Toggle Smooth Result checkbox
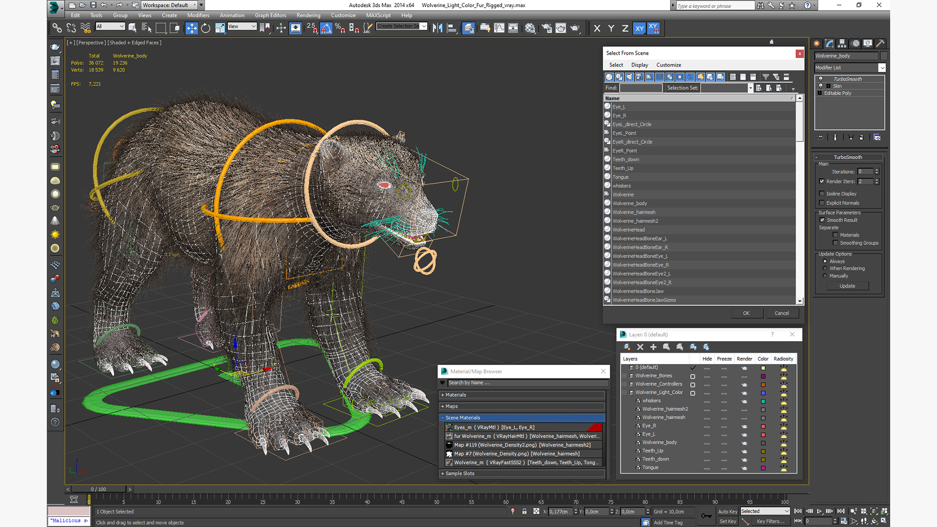This screenshot has width=937, height=527. 822,220
